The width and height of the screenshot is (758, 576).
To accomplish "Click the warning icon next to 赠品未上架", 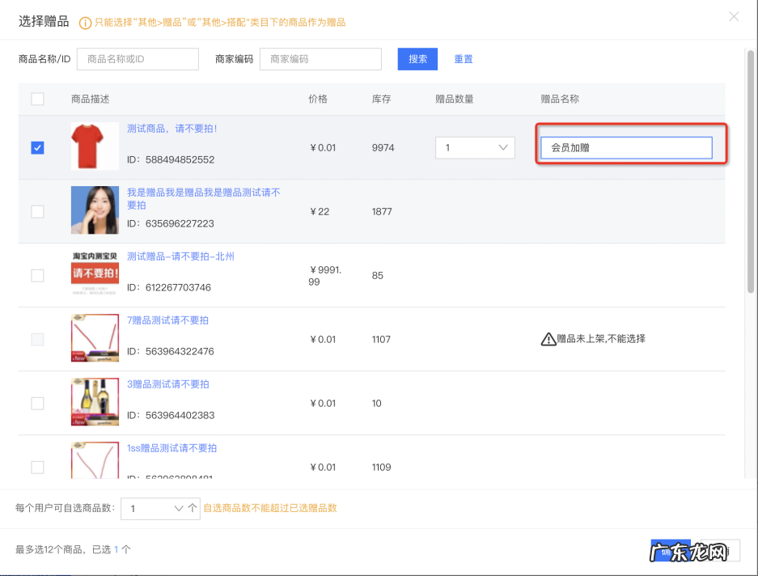I will click(548, 339).
